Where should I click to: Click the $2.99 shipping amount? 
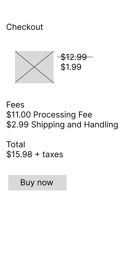click(17, 125)
